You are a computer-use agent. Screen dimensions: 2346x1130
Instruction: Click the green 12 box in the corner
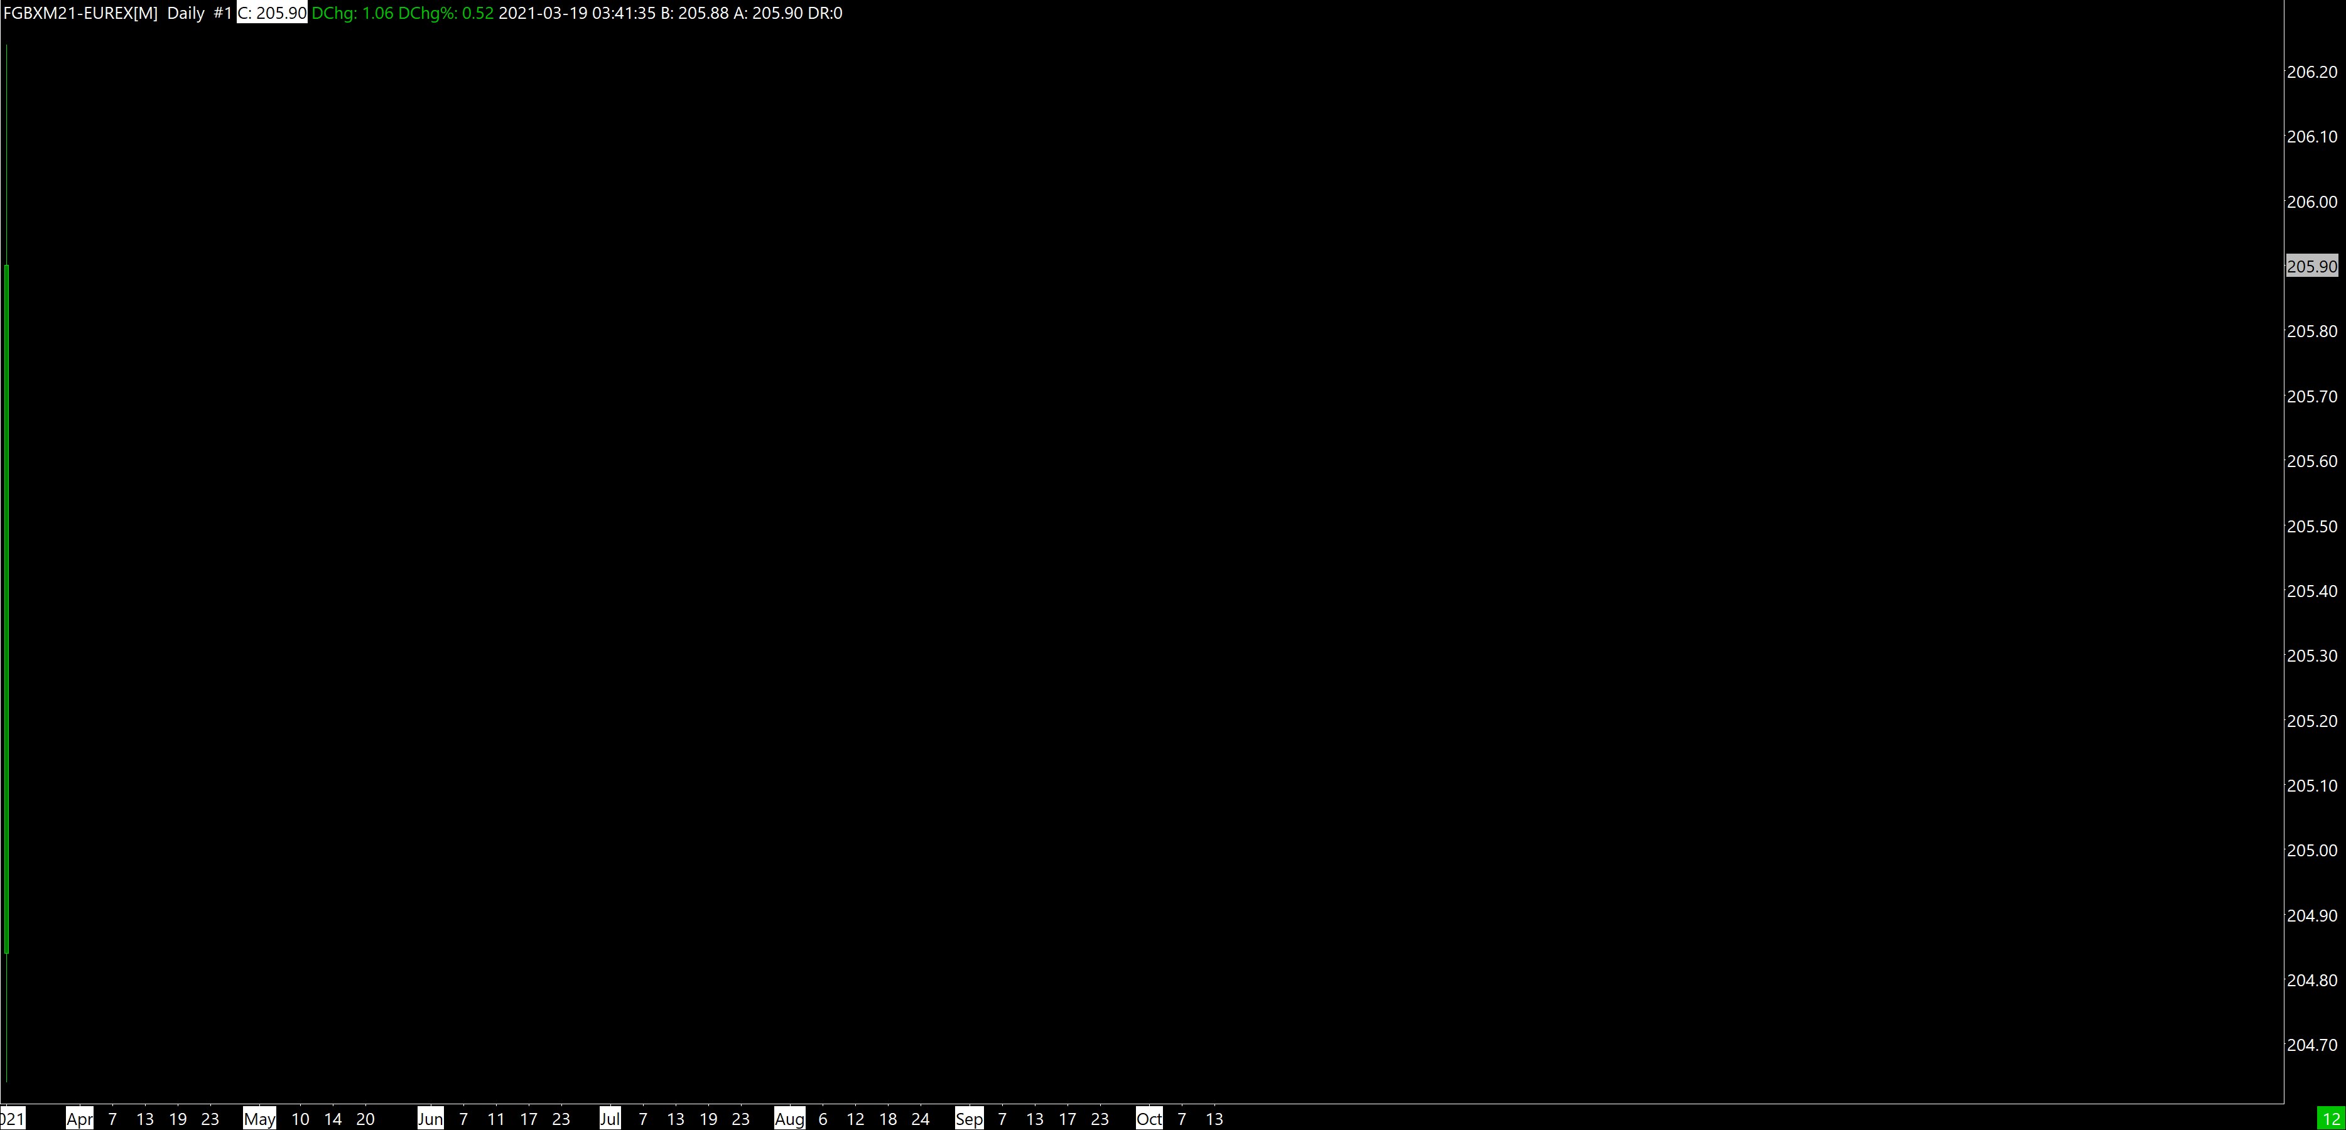pyautogui.click(x=2330, y=1119)
